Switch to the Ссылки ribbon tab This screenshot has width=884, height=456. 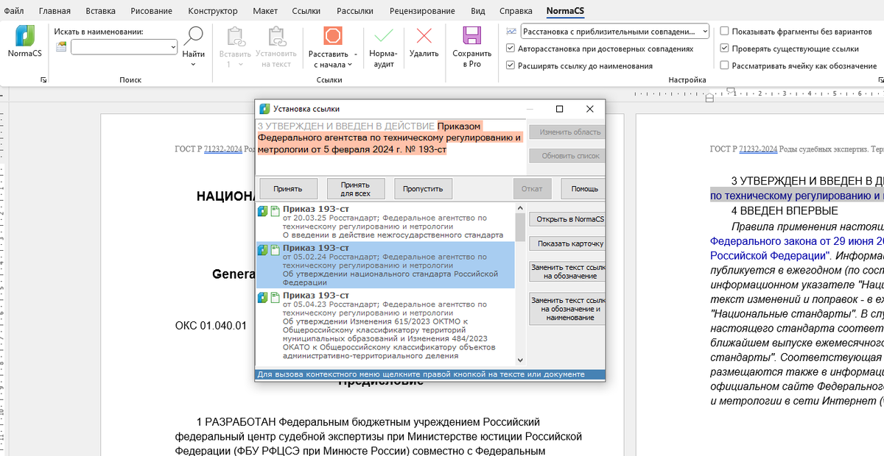coord(306,11)
